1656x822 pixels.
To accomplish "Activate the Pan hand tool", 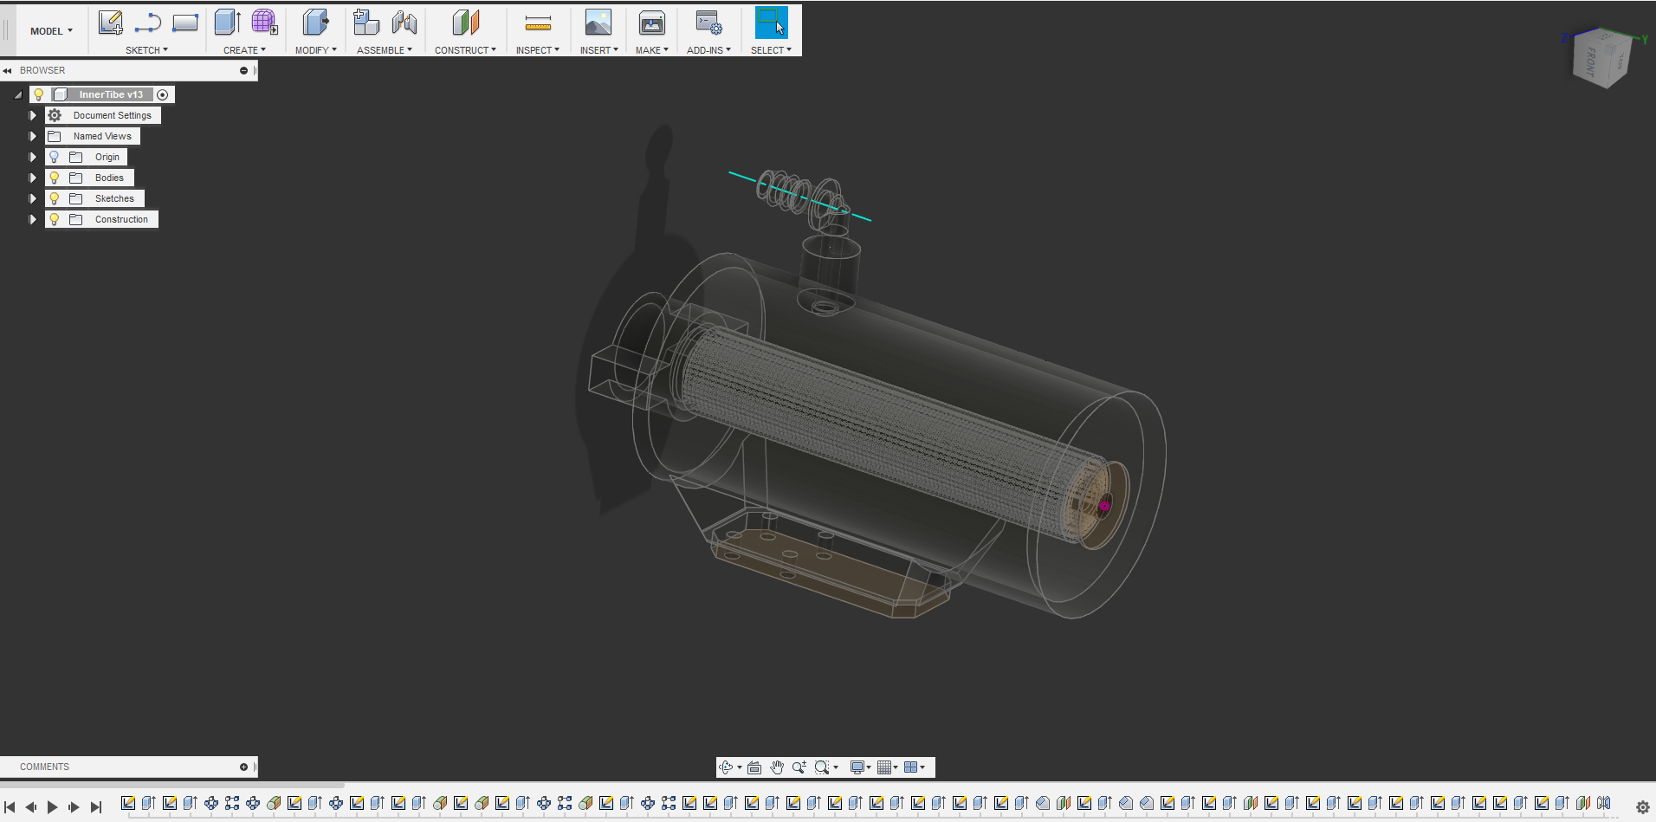I will (x=777, y=767).
